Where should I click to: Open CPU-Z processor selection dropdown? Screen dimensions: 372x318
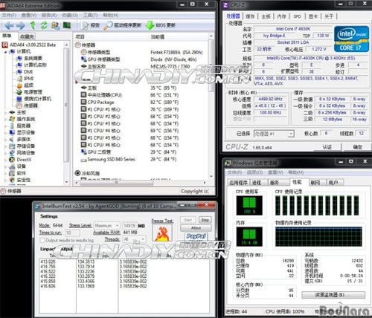click(x=274, y=134)
